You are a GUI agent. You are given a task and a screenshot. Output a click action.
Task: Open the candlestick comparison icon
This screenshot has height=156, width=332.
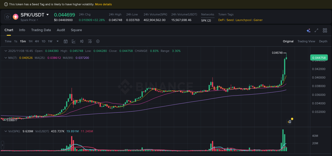[82, 41]
